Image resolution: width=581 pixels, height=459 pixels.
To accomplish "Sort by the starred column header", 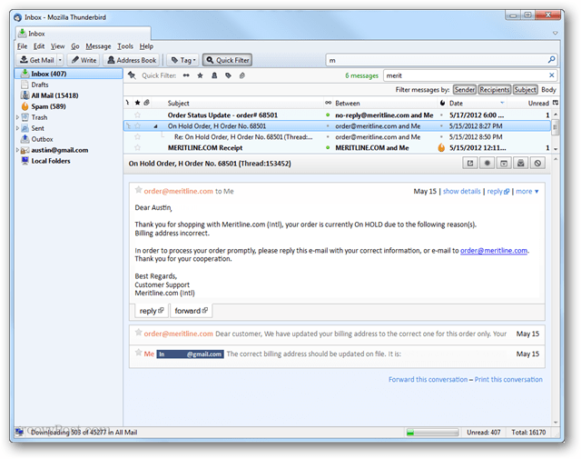I will 137,103.
